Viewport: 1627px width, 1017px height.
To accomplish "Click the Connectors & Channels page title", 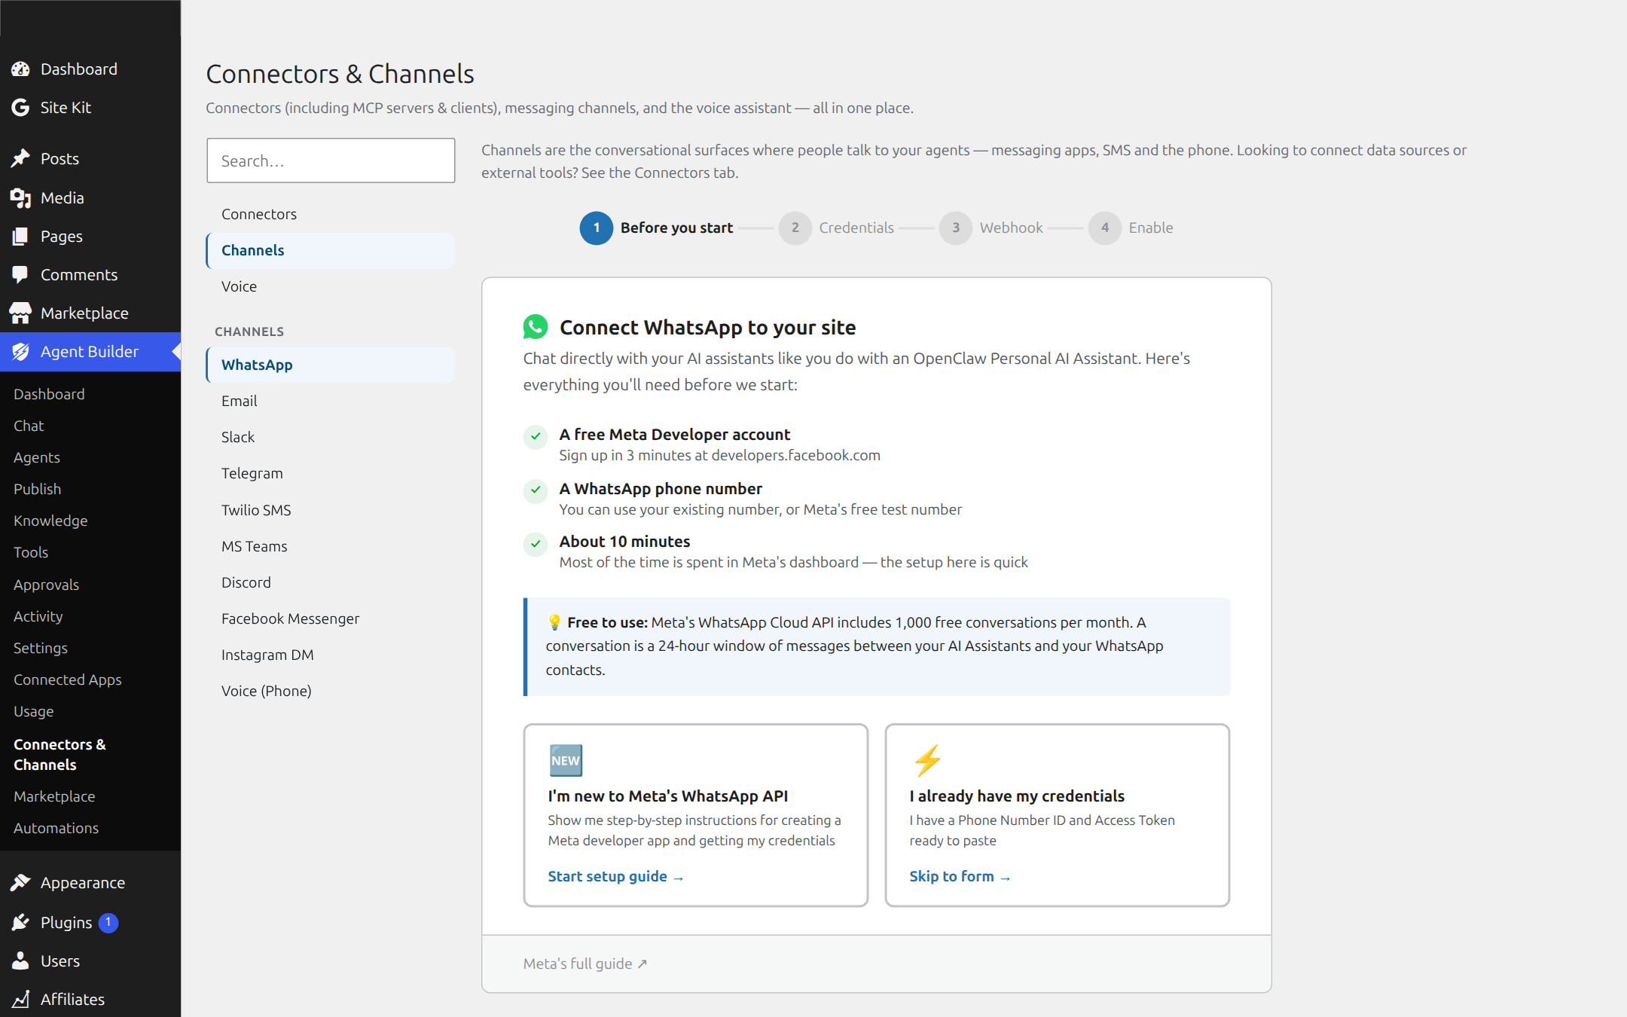I will click(x=340, y=74).
